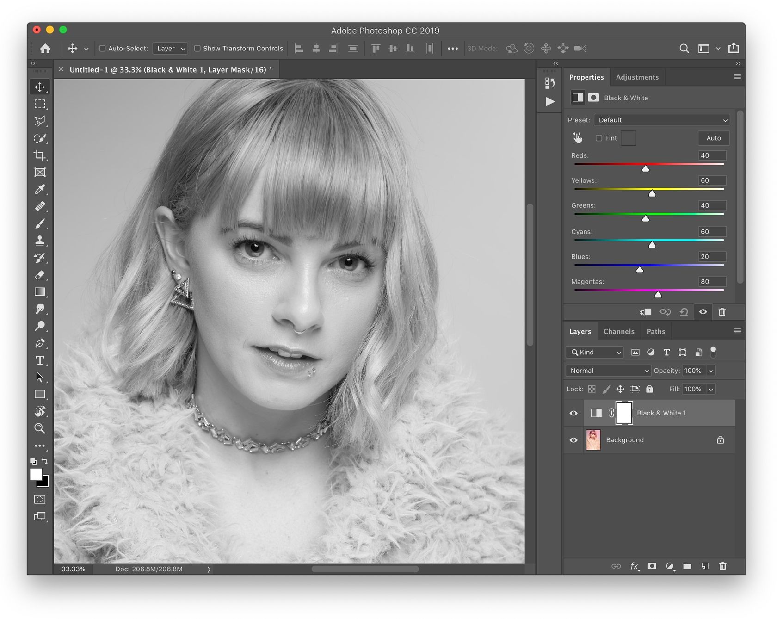Select the Healing Brush tool
Viewport: 777px width, 619px height.
pos(40,206)
